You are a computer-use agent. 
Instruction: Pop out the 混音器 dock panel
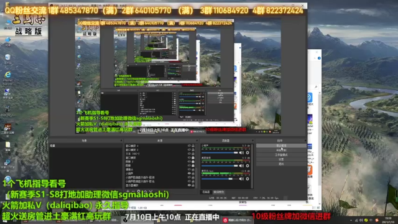(x=252, y=141)
